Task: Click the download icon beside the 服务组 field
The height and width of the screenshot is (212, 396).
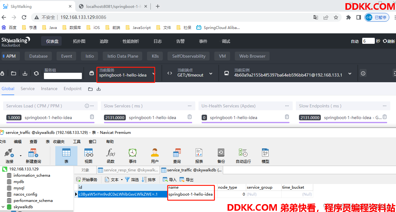Action: click(x=25, y=73)
